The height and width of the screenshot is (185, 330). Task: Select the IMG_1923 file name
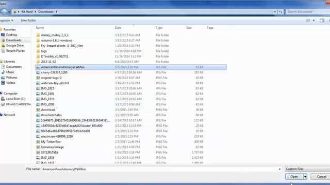[x=47, y=99]
